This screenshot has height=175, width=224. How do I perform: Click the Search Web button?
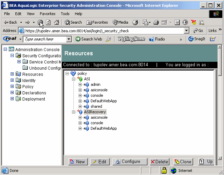89,39
